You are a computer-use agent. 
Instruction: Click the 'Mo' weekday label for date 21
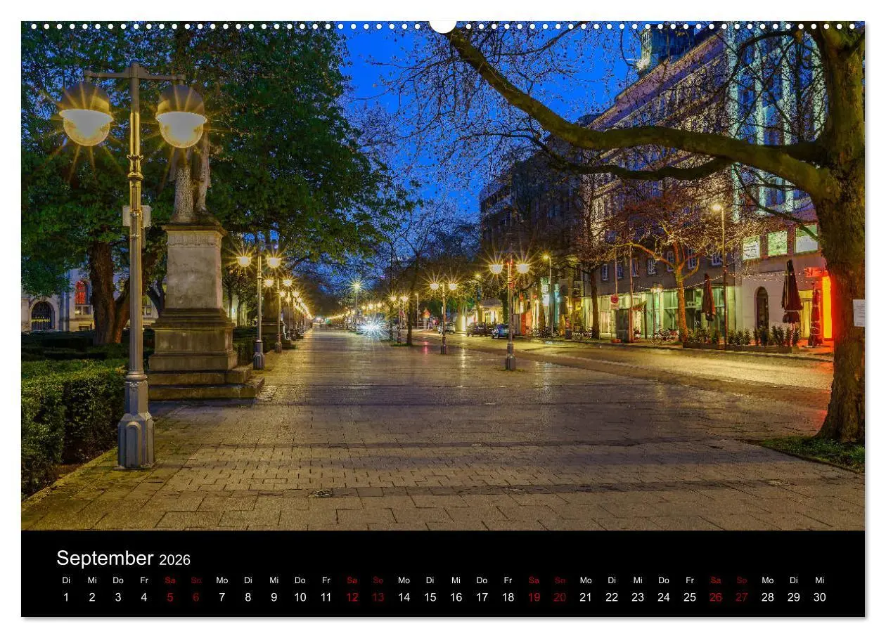pyautogui.click(x=586, y=580)
